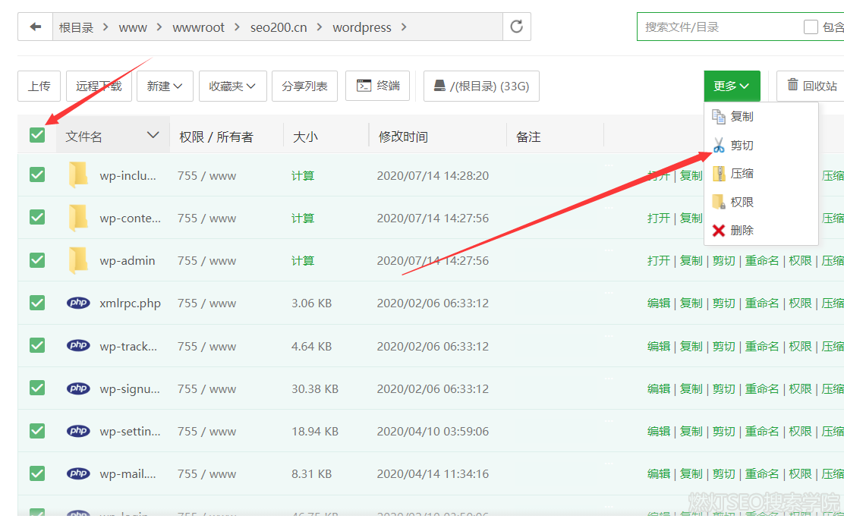Go to wwwroot in the breadcrumb
This screenshot has height=525, width=844.
coord(198,27)
